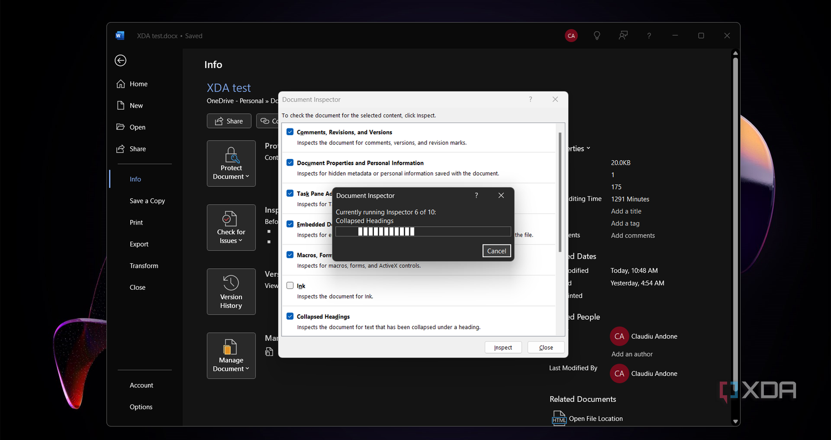Click the Add a title field

(626, 211)
